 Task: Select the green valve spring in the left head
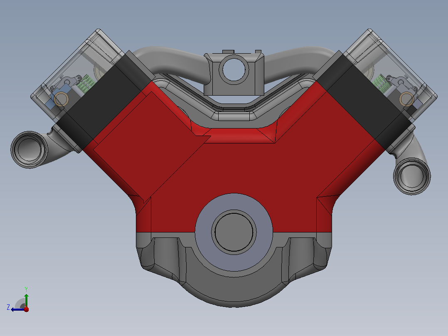pyautogui.click(x=86, y=83)
